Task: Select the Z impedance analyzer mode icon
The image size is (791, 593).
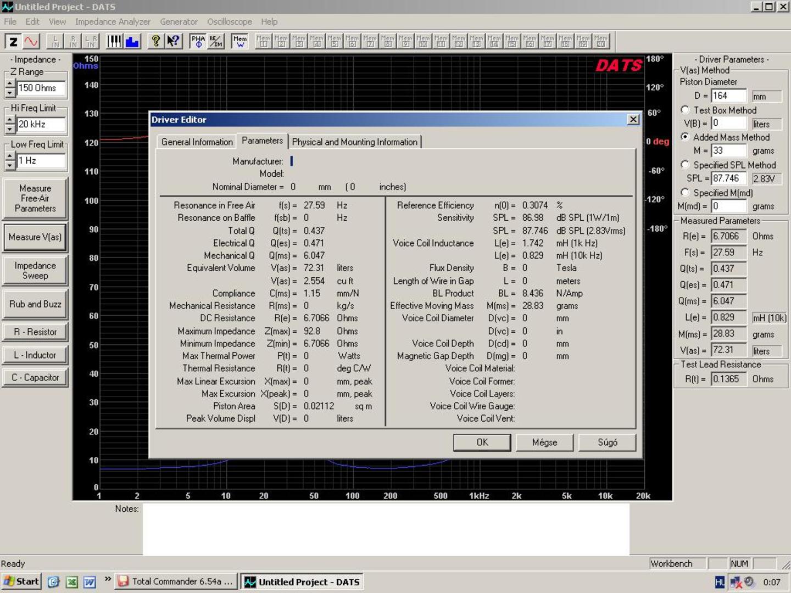Action: 13,42
